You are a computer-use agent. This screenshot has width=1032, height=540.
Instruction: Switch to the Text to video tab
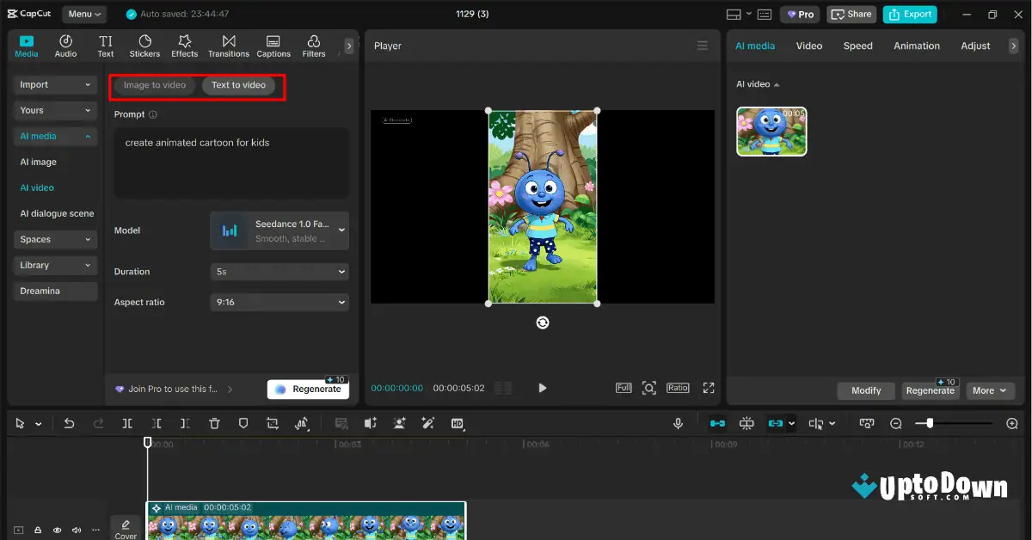point(240,85)
